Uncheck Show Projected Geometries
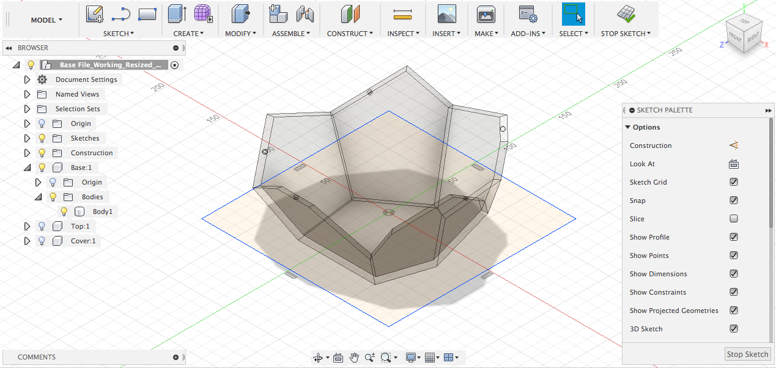 coord(734,311)
